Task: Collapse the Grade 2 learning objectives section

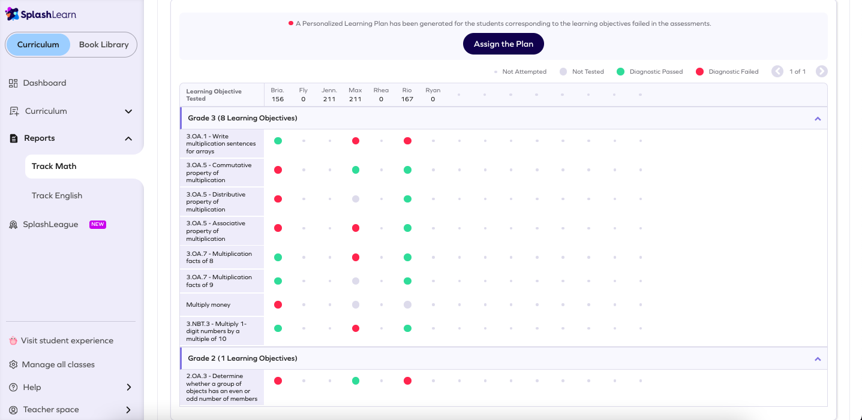Action: click(x=817, y=358)
